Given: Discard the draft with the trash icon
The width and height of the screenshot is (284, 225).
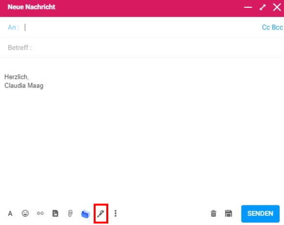Looking at the screenshot, I should click(213, 213).
